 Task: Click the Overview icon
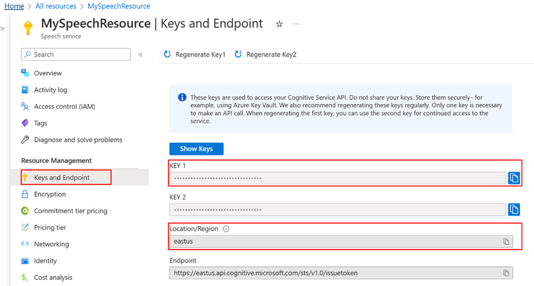pyautogui.click(x=25, y=73)
